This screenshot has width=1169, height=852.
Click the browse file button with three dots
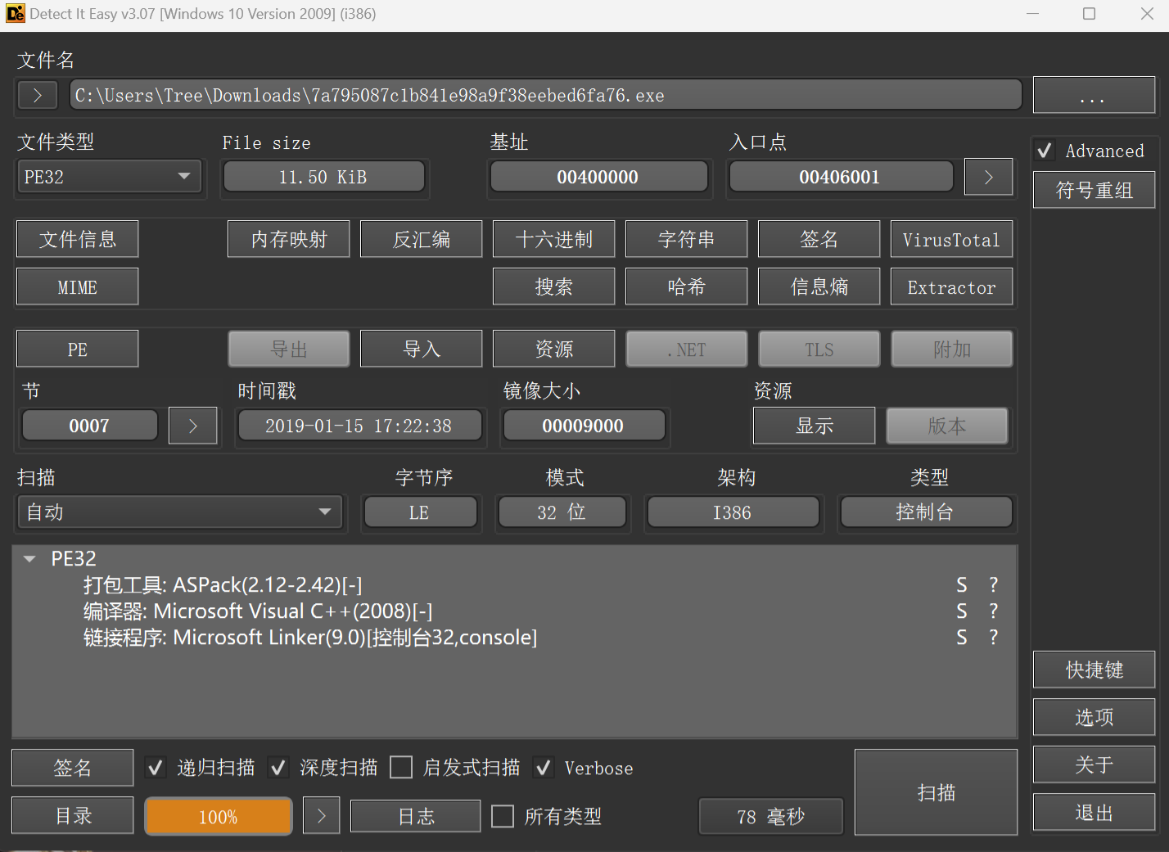coord(1093,96)
